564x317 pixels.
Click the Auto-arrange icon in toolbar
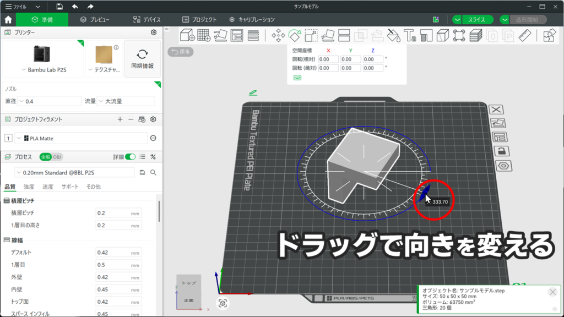point(237,36)
